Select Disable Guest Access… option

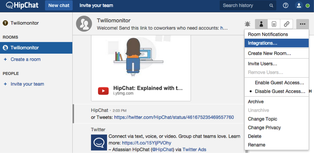pyautogui.click(x=277, y=91)
